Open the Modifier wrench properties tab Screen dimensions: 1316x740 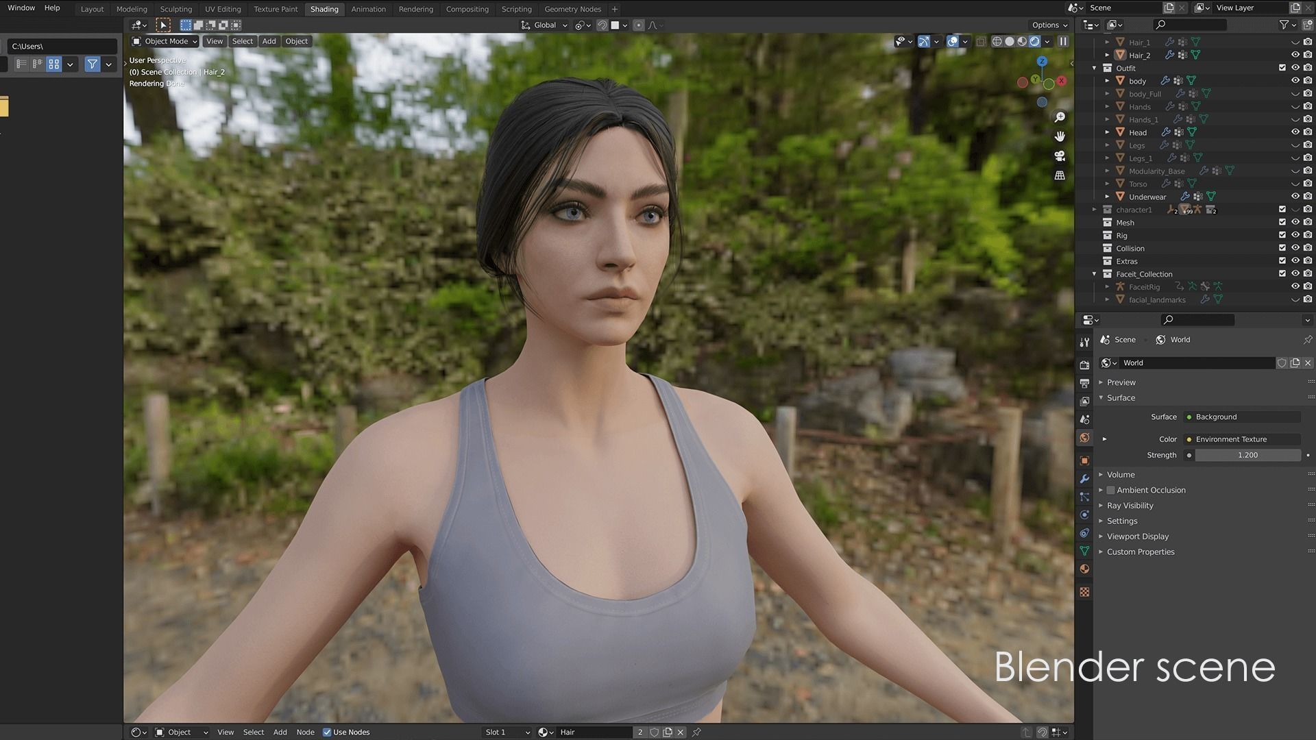pyautogui.click(x=1084, y=479)
